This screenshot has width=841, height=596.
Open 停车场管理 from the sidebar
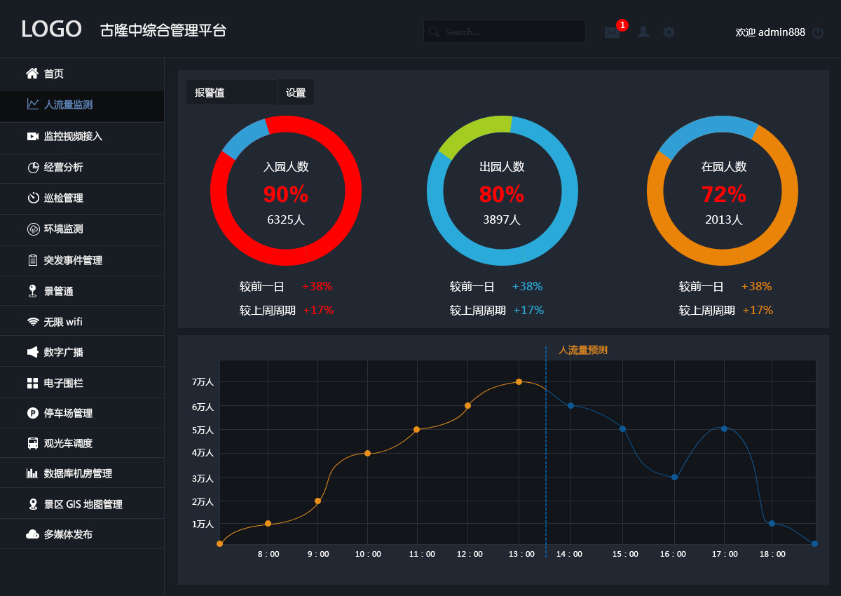(x=68, y=414)
